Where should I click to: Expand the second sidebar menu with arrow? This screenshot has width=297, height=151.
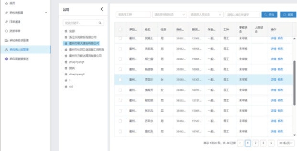point(46,13)
